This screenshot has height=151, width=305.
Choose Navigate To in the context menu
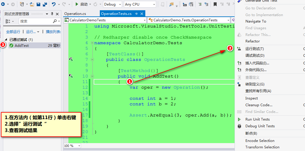click(256, 21)
